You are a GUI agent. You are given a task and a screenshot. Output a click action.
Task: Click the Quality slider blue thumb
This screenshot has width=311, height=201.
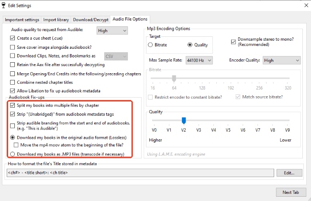[x=184, y=121]
